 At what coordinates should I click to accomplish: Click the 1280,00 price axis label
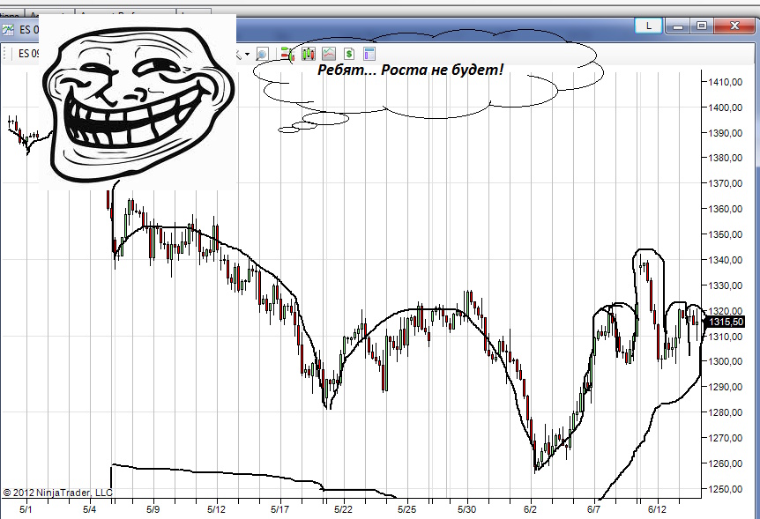point(725,412)
